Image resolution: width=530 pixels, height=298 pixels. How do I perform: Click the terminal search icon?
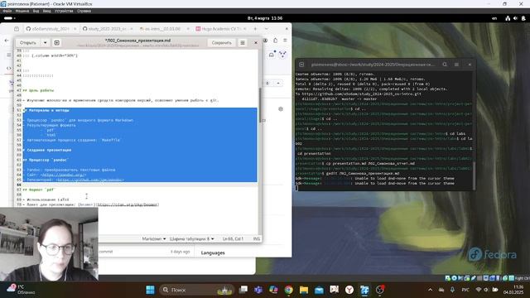click(x=445, y=65)
